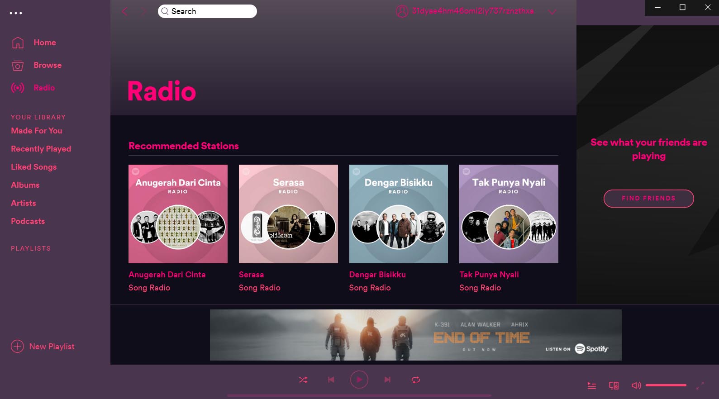719x399 pixels.
Task: Click the Browse icon in sidebar
Action: point(18,66)
